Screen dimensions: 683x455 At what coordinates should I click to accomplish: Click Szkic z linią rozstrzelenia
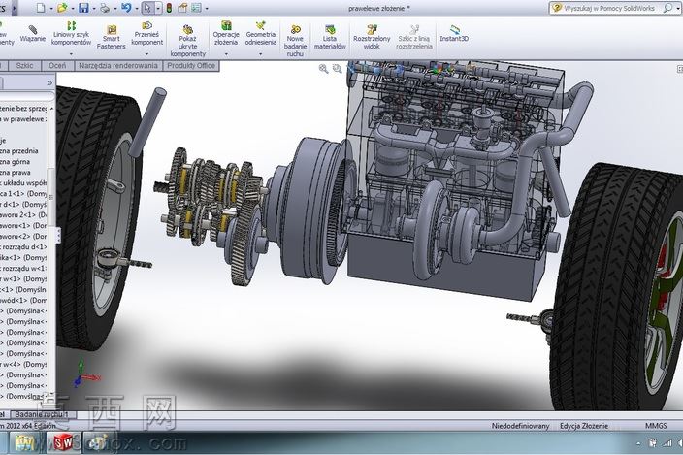(x=414, y=37)
